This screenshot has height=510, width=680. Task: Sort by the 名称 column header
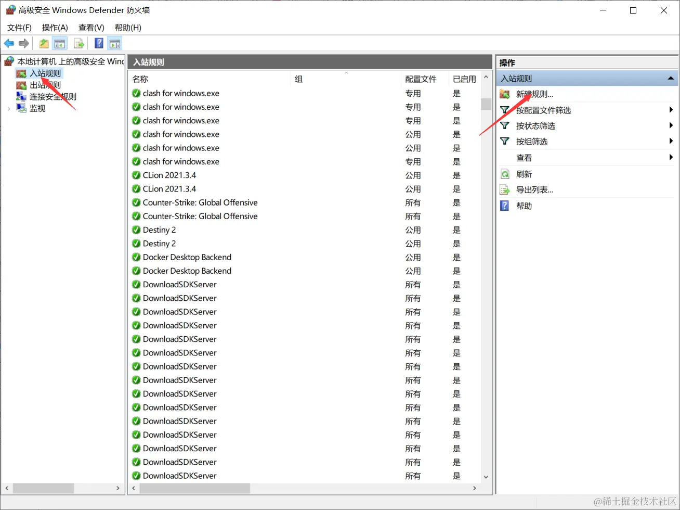[x=209, y=79]
